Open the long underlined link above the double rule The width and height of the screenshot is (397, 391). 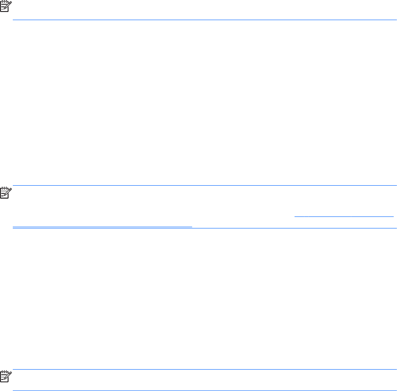tap(102, 226)
